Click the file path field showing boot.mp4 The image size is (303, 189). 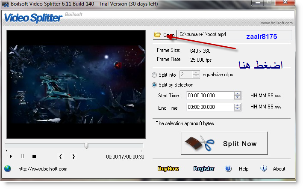[x=235, y=35]
